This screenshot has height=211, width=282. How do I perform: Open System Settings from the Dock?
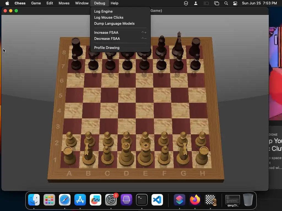click(111, 200)
